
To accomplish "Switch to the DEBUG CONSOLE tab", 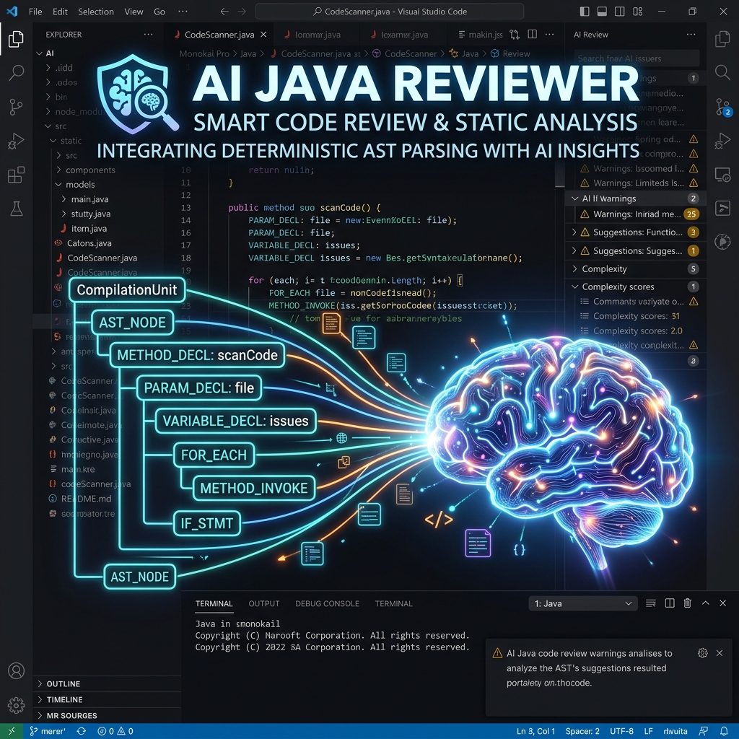I will 327,603.
